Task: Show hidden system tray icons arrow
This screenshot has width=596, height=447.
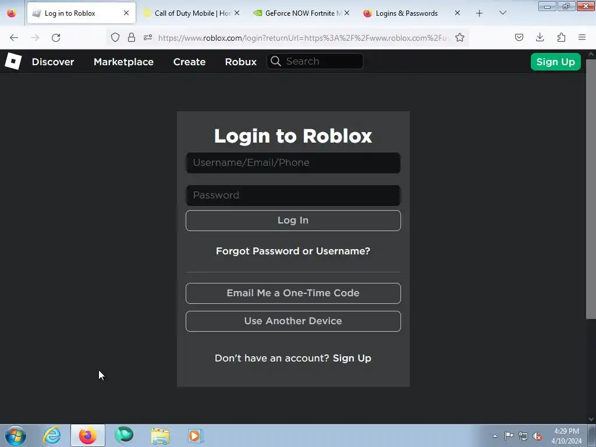Action: pos(495,437)
